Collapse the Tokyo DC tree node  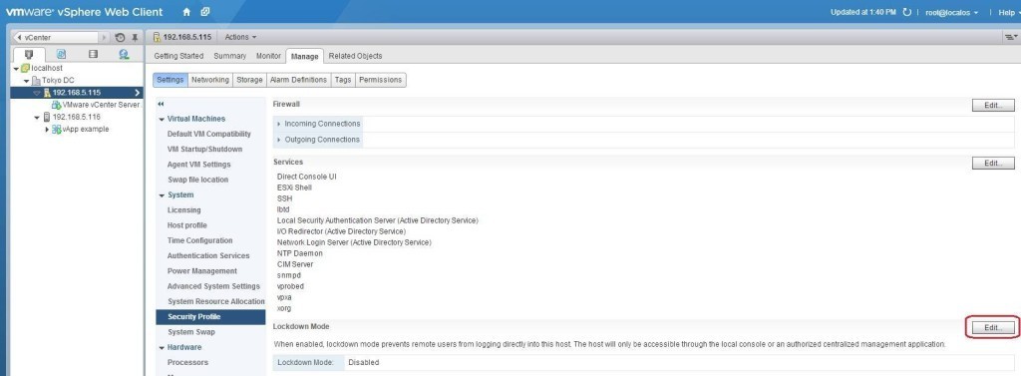coord(27,81)
